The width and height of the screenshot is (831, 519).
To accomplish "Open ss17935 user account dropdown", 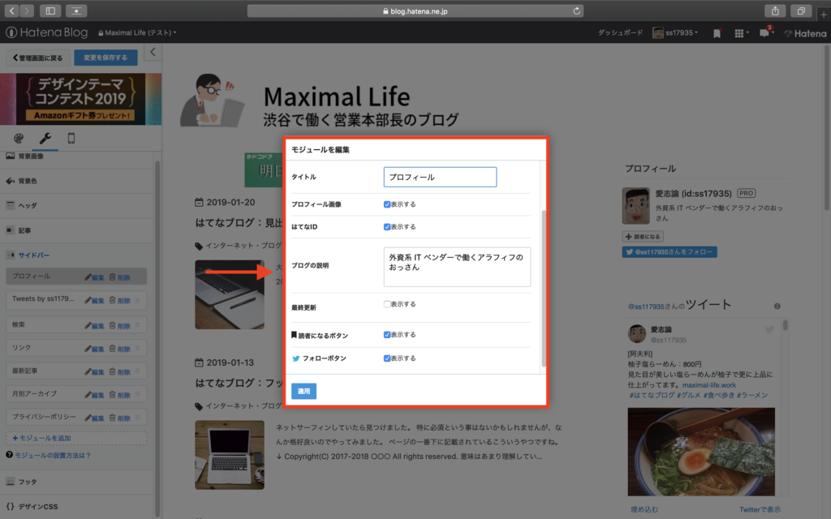I will click(682, 32).
